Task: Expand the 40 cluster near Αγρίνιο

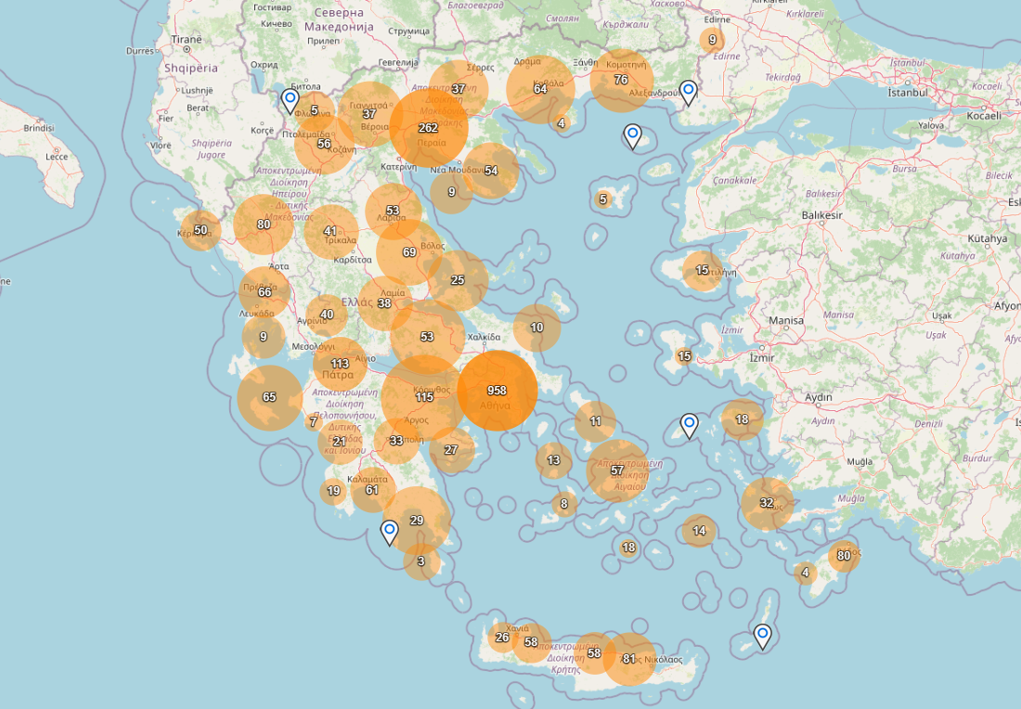Action: 327,316
